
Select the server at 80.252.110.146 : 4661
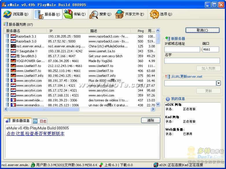pos(64,71)
